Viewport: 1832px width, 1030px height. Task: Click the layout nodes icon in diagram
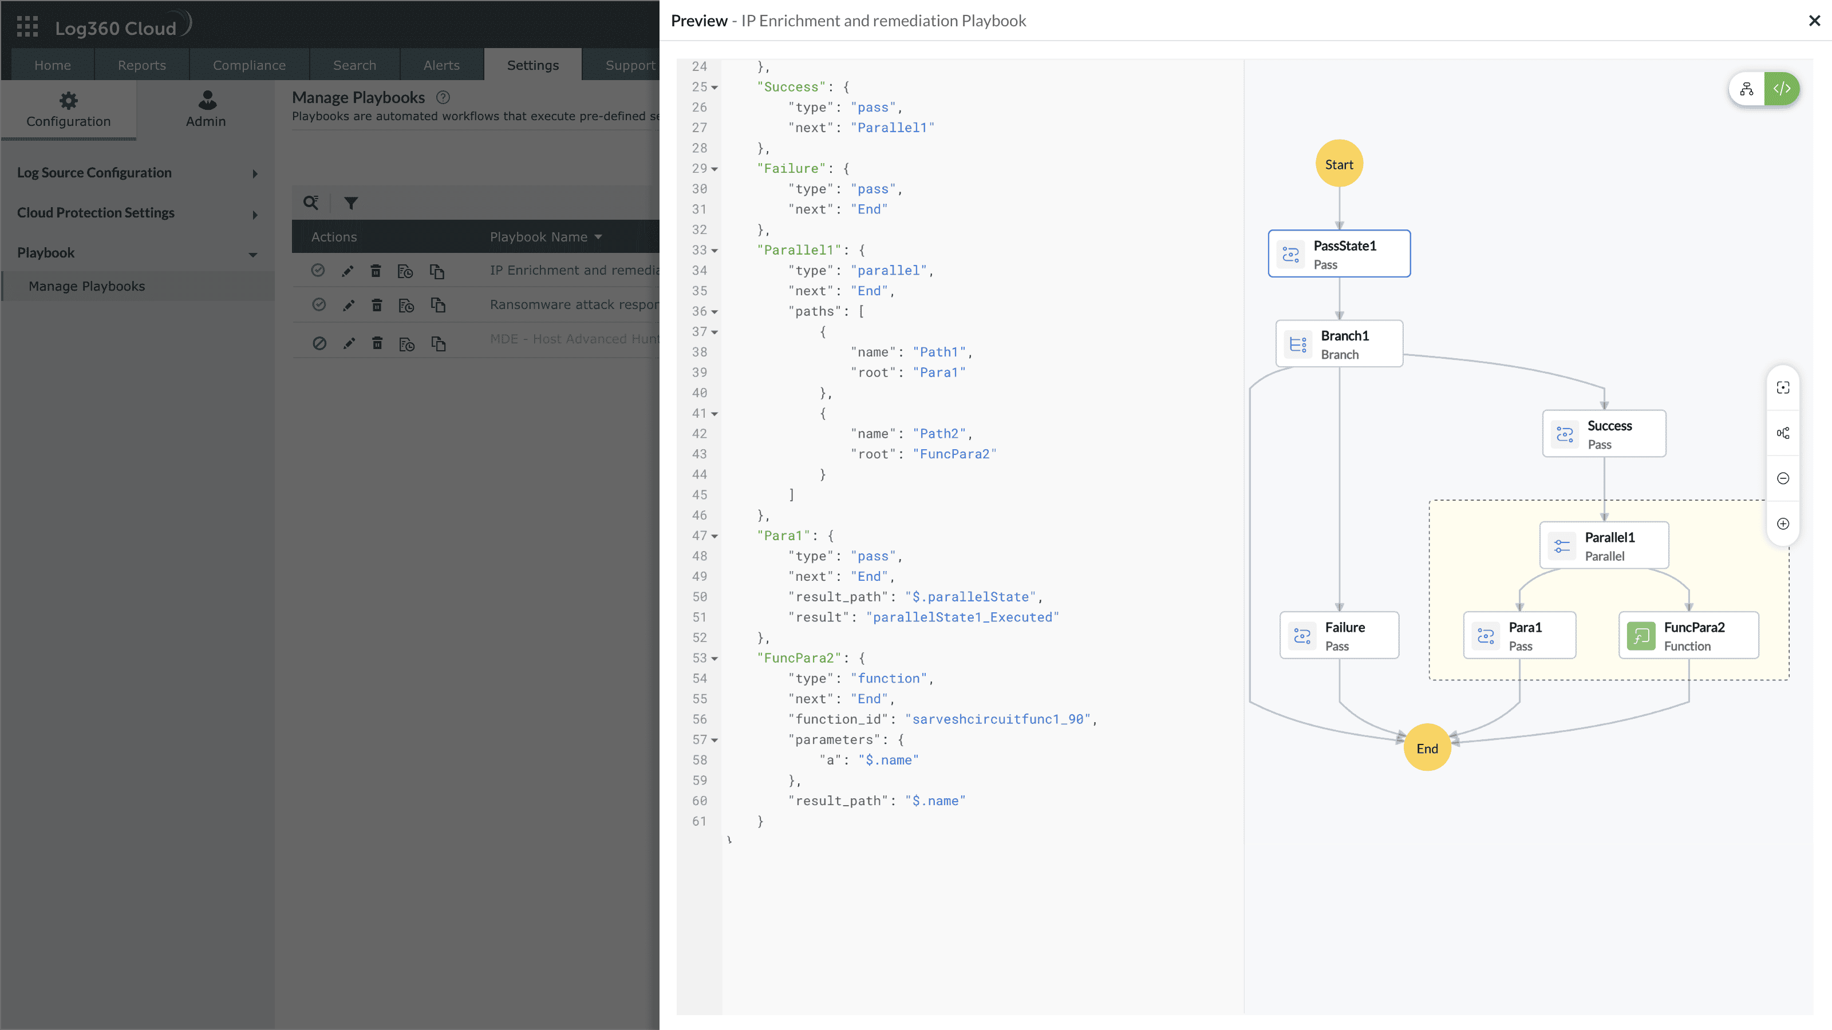(x=1783, y=433)
